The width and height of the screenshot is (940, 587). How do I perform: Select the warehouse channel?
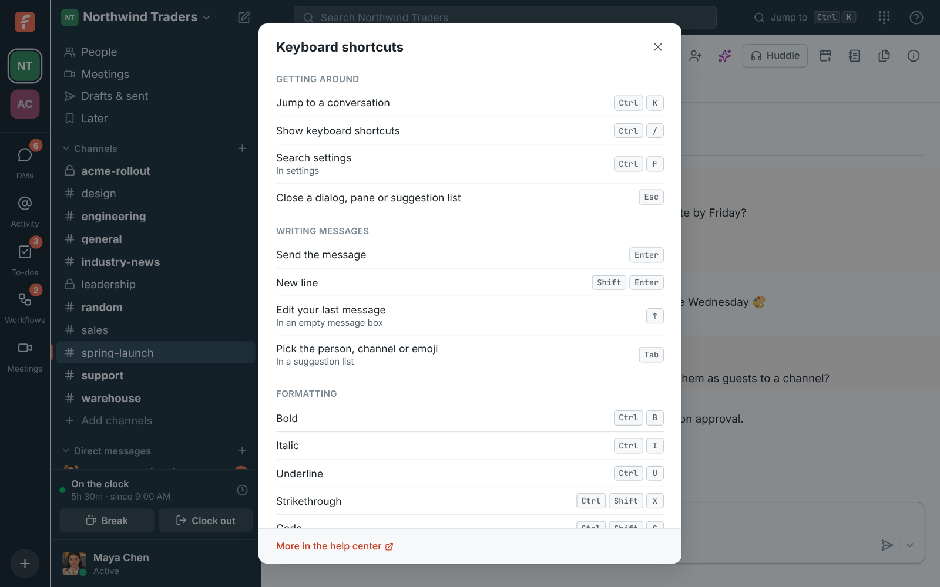point(156,398)
